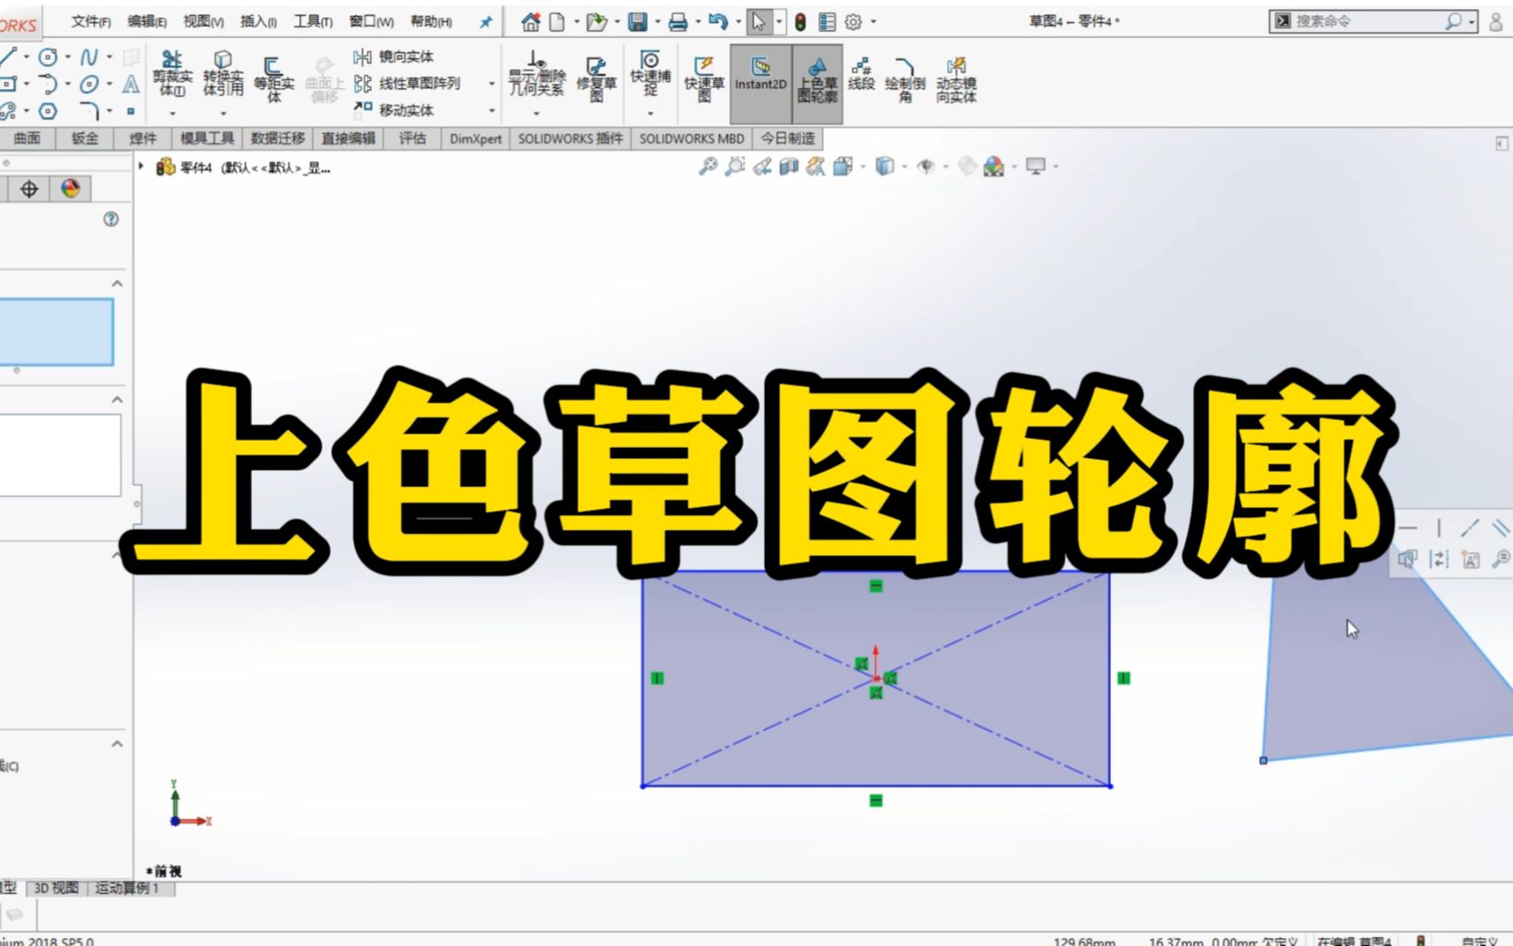Open the Quick Snaps dropdown arrow
The width and height of the screenshot is (1513, 946).
[x=650, y=113]
